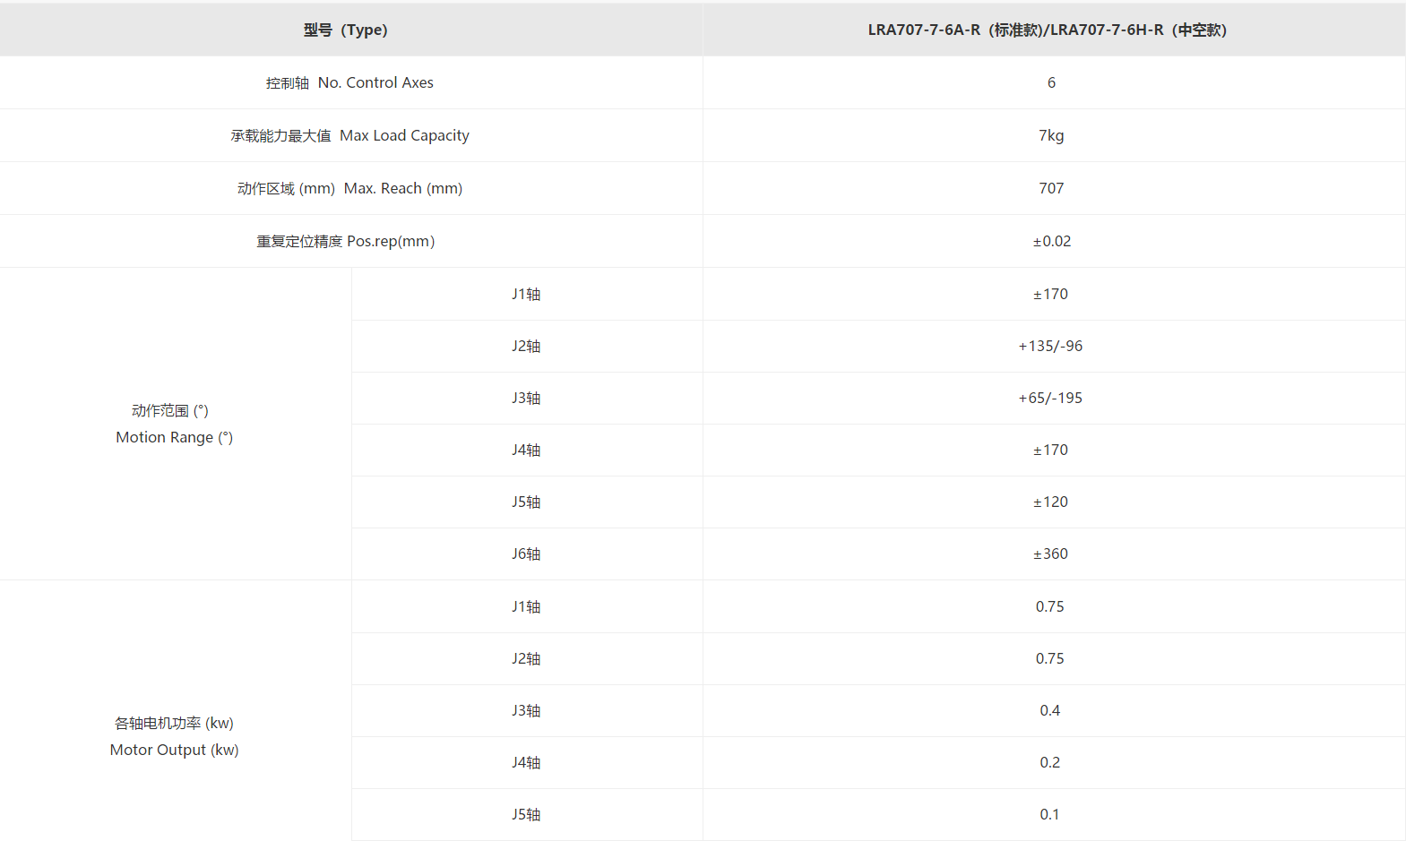This screenshot has height=841, width=1406.
Task: Click the 0.2 motor output value
Action: tap(1049, 763)
